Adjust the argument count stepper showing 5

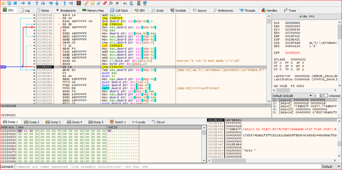click(318, 96)
